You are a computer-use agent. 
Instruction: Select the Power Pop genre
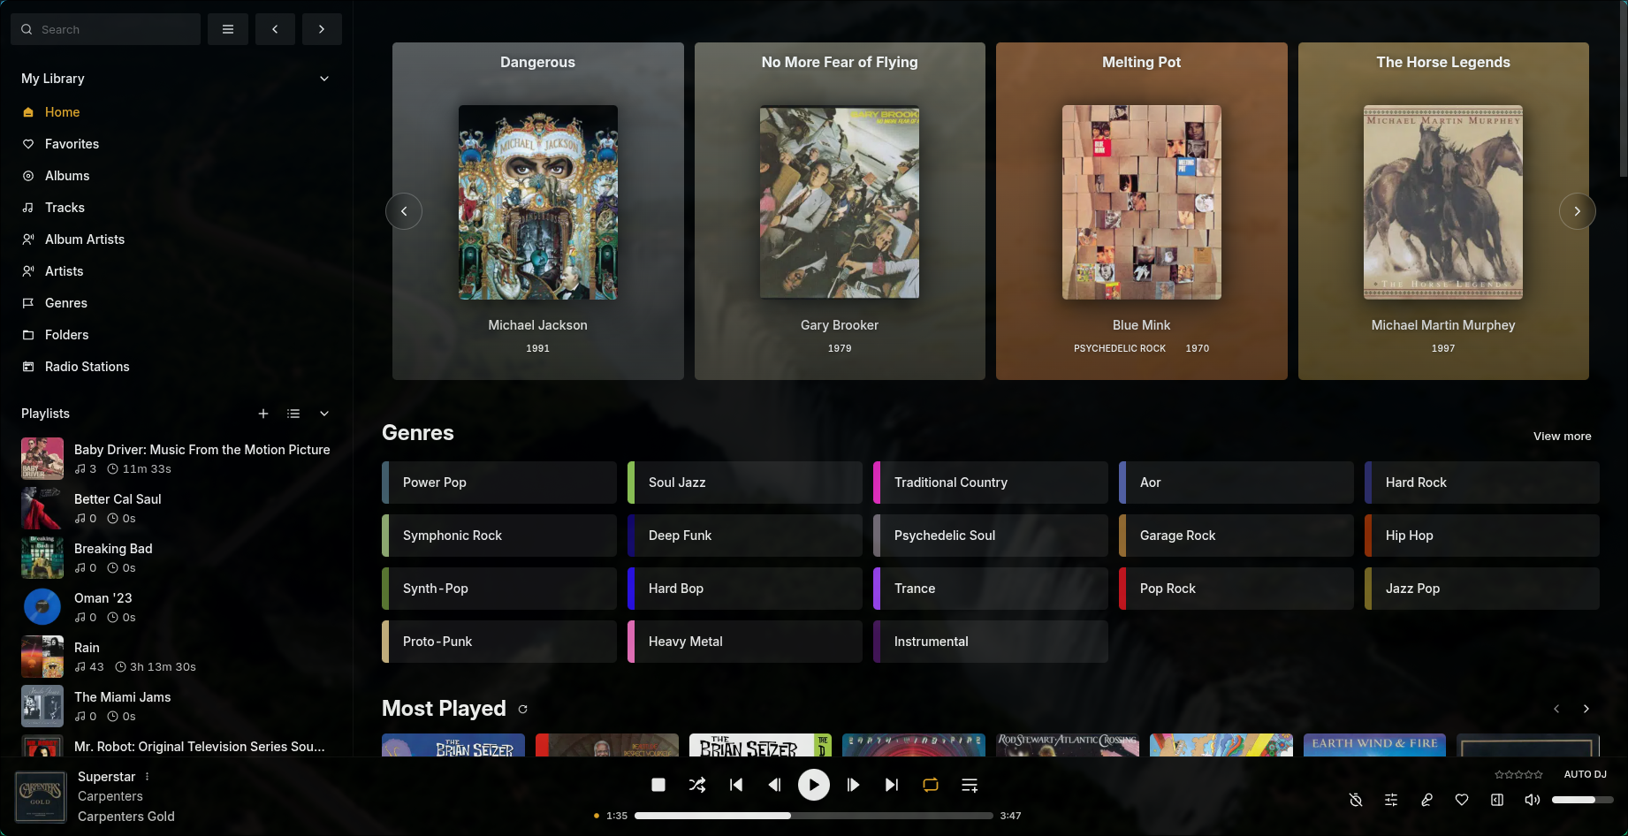pyautogui.click(x=499, y=483)
